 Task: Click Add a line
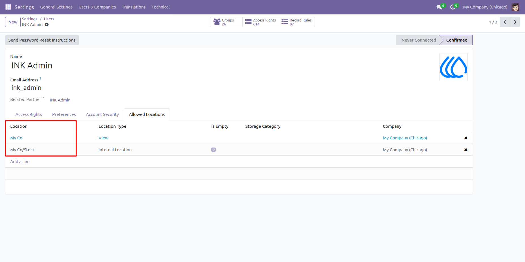coord(20,162)
